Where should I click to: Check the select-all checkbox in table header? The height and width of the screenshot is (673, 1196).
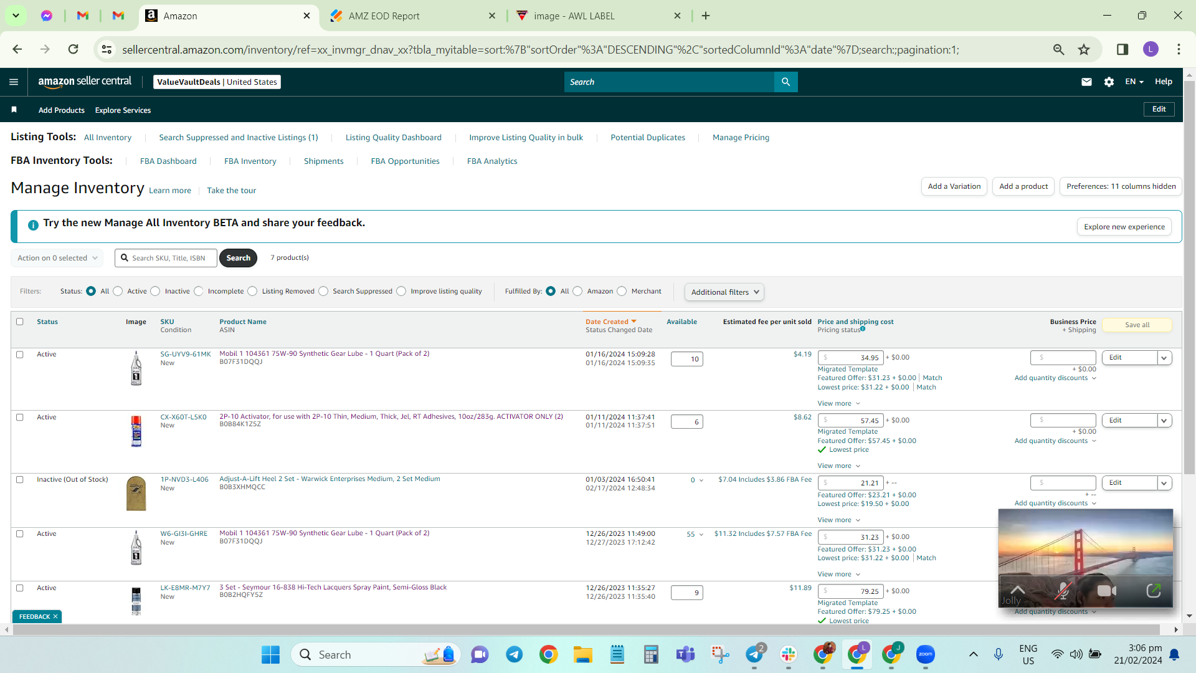pyautogui.click(x=19, y=322)
